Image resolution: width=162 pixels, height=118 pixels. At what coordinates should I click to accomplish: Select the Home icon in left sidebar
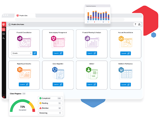point(4,29)
